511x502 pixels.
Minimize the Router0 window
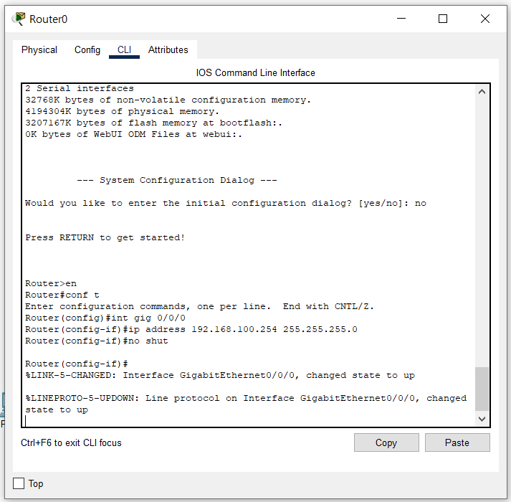pos(401,19)
